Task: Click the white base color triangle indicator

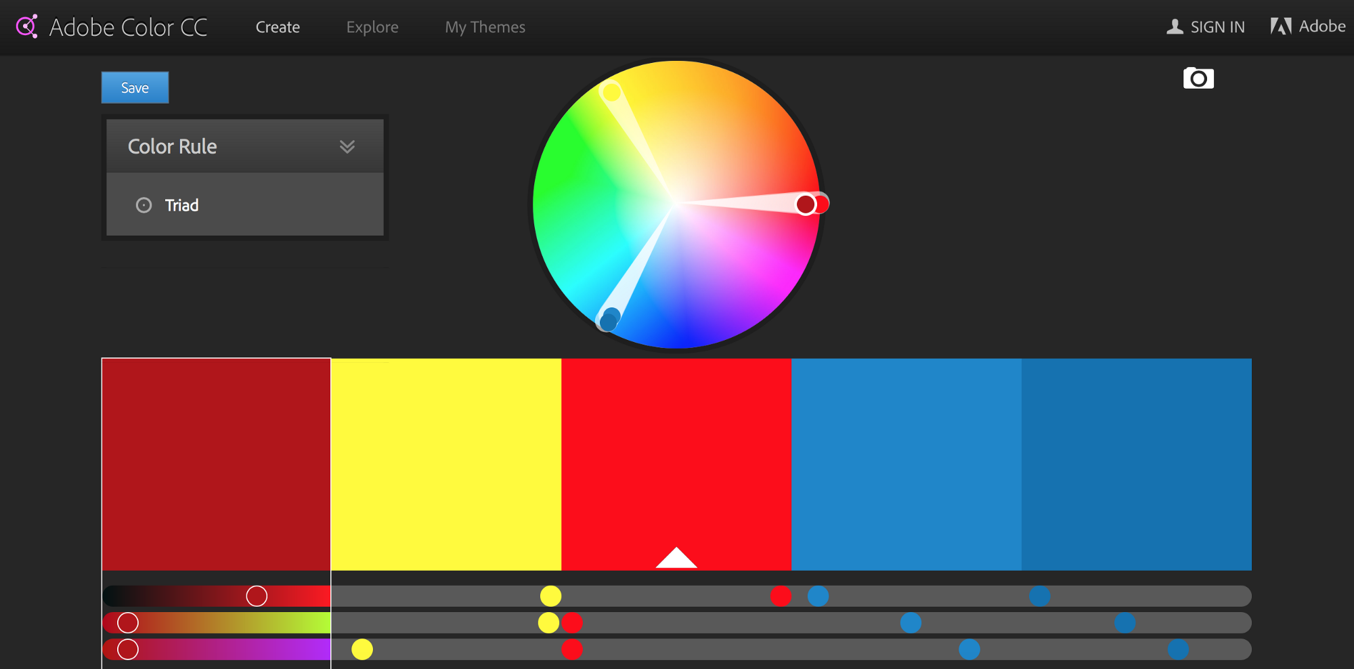Action: coord(676,557)
